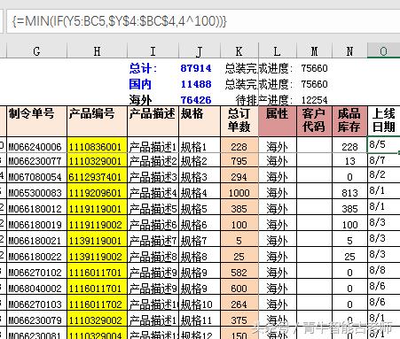Viewport: 400px width, 339px height.
Task: Click the cell 产品描述1 beside 规格1
Action: pos(153,145)
